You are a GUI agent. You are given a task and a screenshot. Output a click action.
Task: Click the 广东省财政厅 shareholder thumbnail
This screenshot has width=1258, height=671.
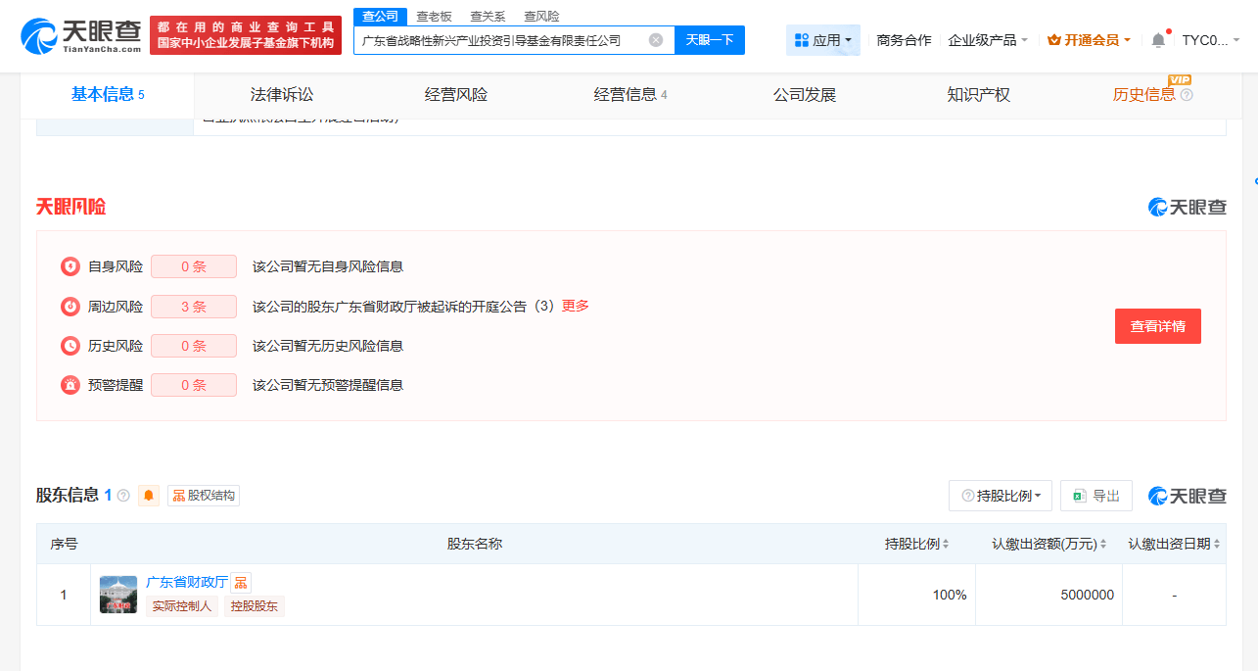click(x=118, y=595)
